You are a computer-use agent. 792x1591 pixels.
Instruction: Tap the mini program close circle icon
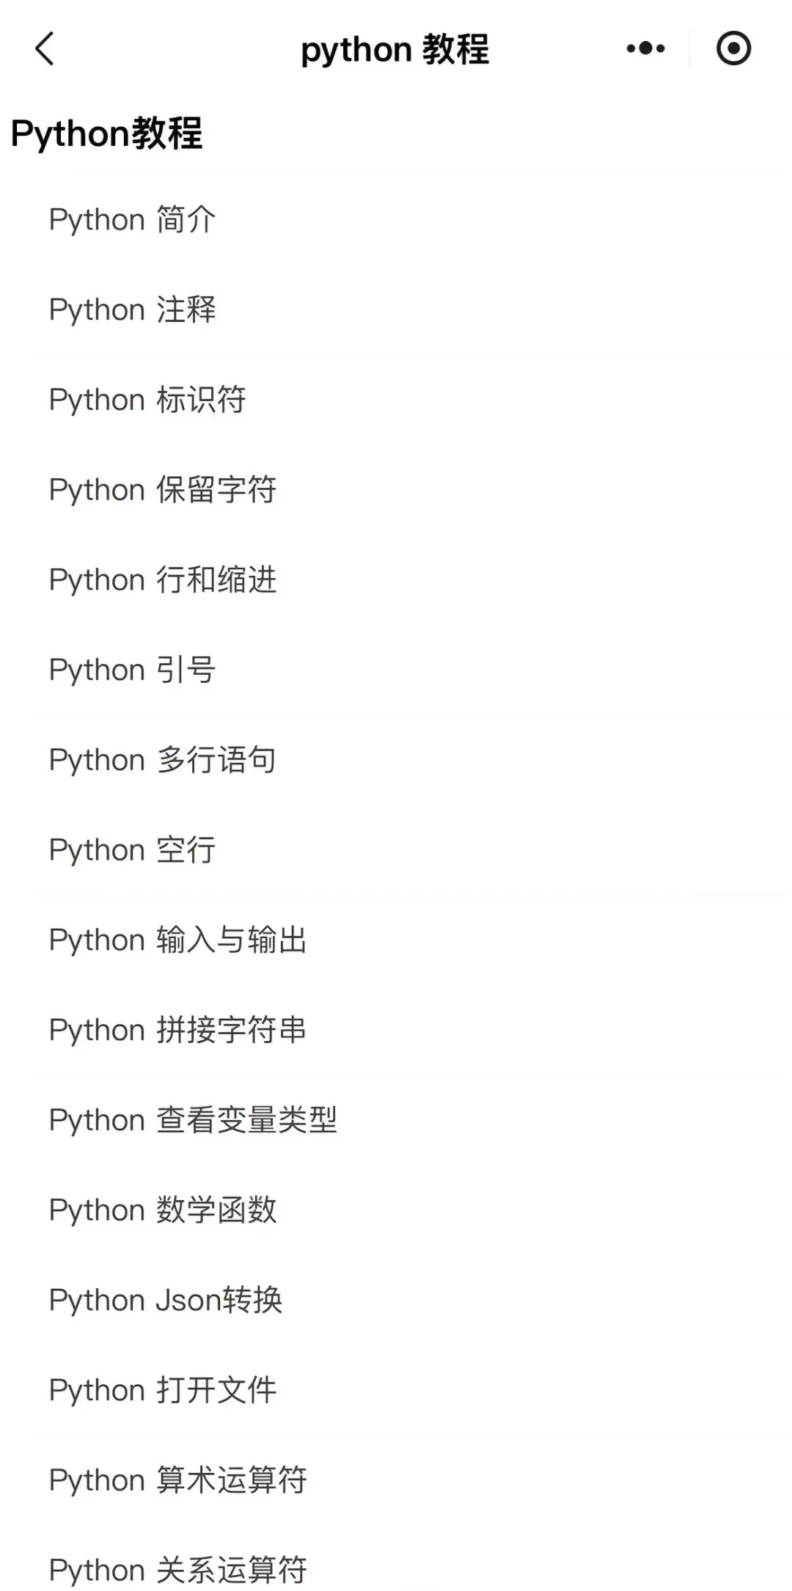coord(733,49)
